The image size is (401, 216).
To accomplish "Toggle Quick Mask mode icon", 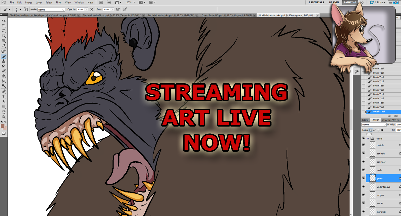I will tap(4, 133).
